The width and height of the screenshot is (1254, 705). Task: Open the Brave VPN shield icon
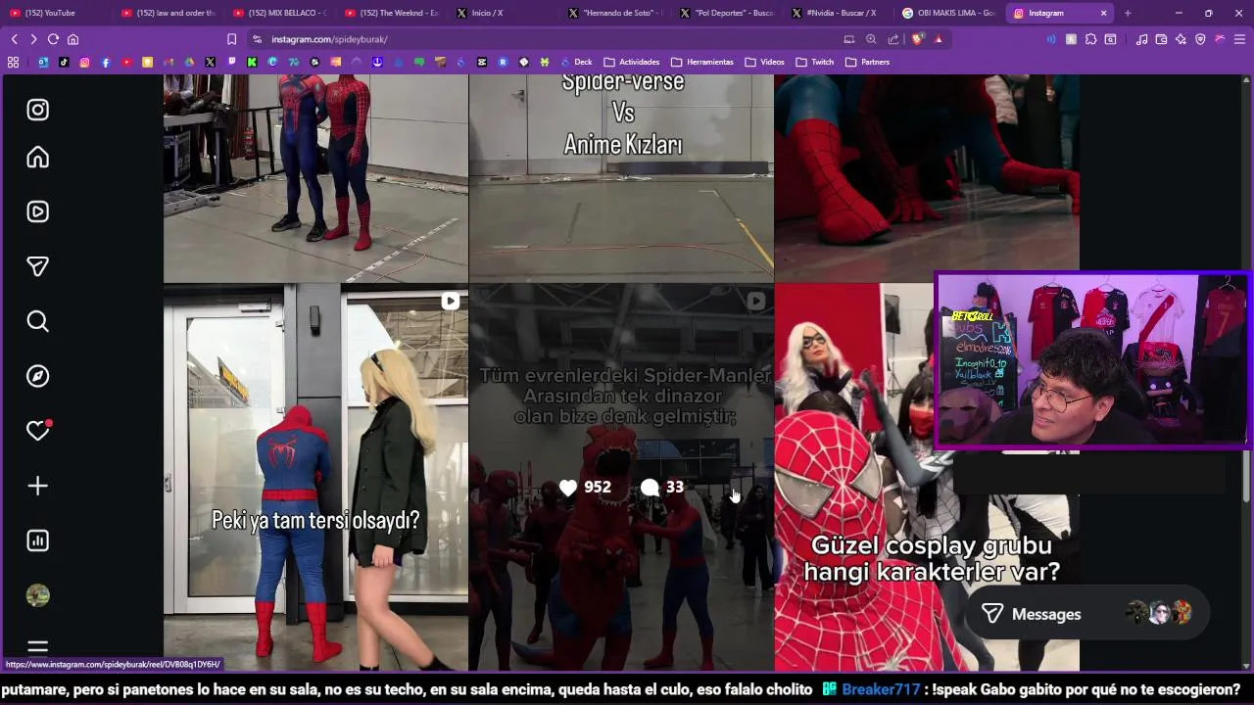pos(1200,39)
